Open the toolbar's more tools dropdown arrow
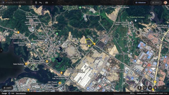 tap(53, 2)
